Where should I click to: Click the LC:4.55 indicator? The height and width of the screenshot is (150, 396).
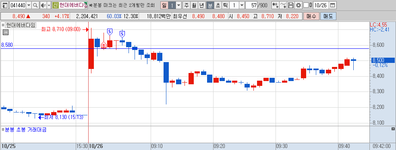pyautogui.click(x=378, y=25)
